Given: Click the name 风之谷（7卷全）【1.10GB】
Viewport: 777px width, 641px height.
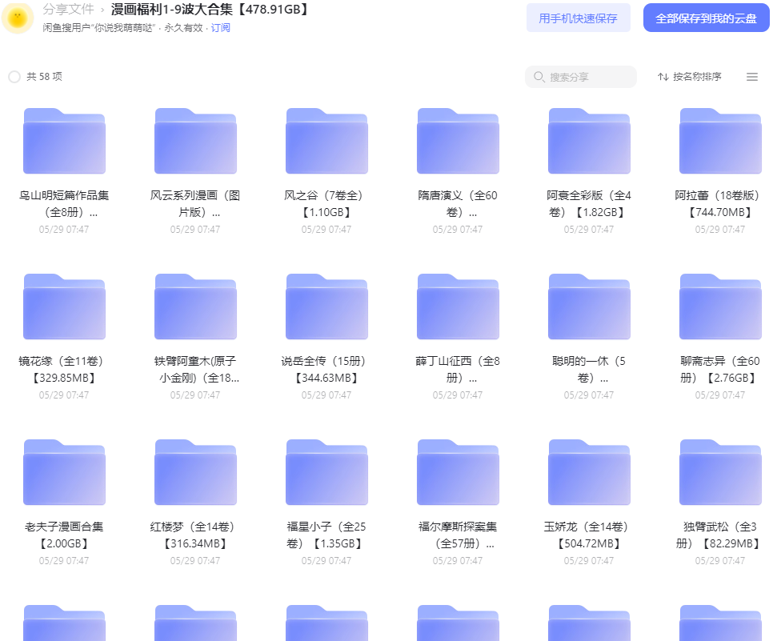Looking at the screenshot, I should 326,204.
